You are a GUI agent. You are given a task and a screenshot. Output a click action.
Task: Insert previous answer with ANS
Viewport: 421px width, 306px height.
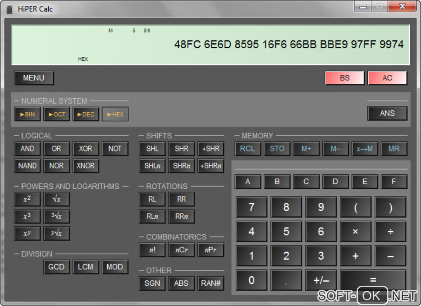[387, 114]
